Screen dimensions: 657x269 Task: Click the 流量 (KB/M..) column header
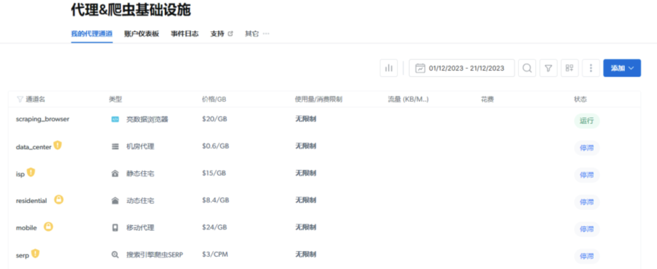pos(408,99)
